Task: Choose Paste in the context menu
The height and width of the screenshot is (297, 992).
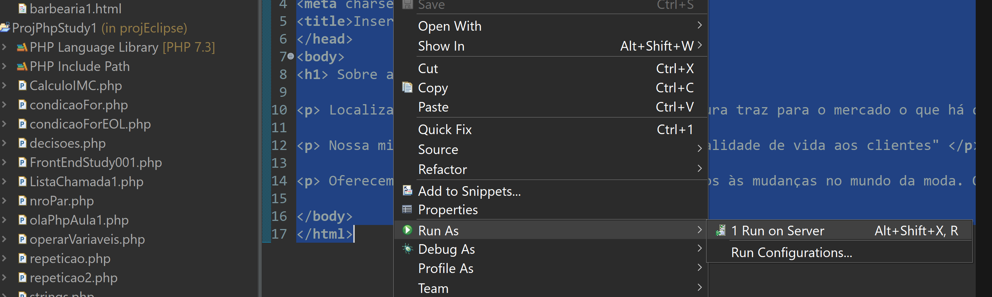Action: tap(433, 107)
